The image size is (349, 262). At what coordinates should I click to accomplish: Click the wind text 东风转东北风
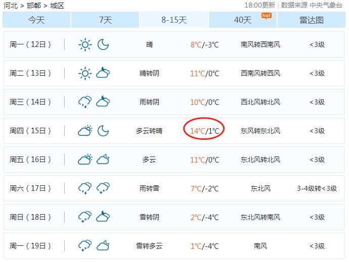click(260, 131)
